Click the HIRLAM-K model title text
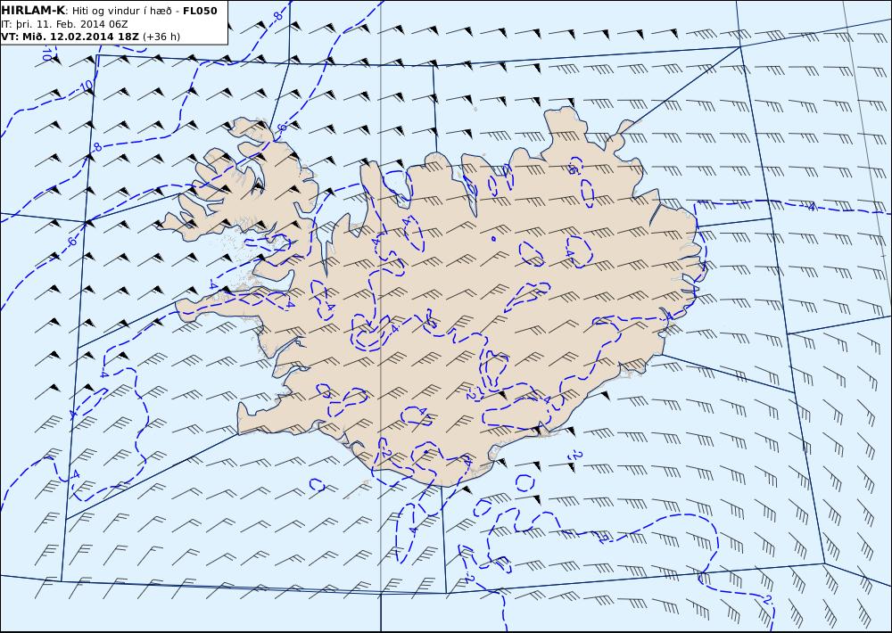This screenshot has height=633, width=892. (33, 11)
